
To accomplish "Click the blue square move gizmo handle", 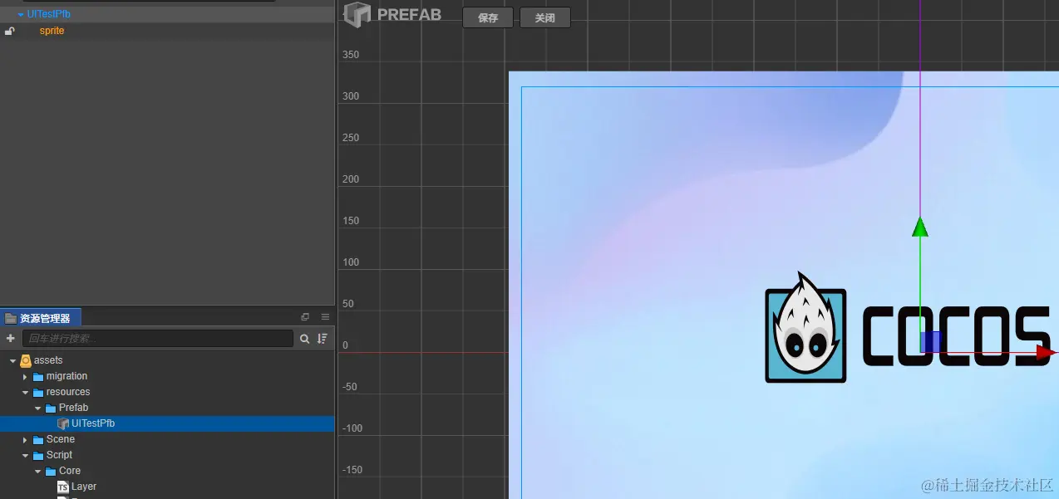I will pyautogui.click(x=931, y=341).
